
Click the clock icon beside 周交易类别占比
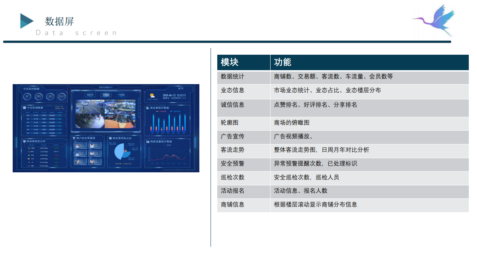(110, 138)
